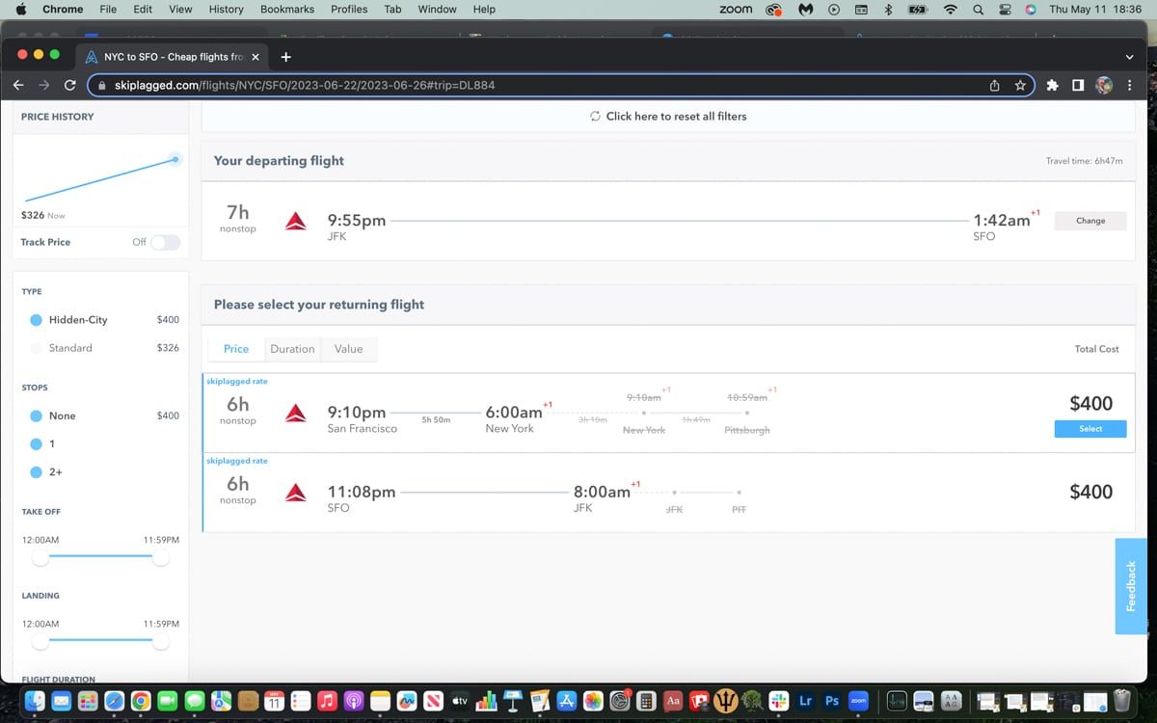Click the reset all filters refresh icon
Image resolution: width=1157 pixels, height=723 pixels.
(x=595, y=117)
